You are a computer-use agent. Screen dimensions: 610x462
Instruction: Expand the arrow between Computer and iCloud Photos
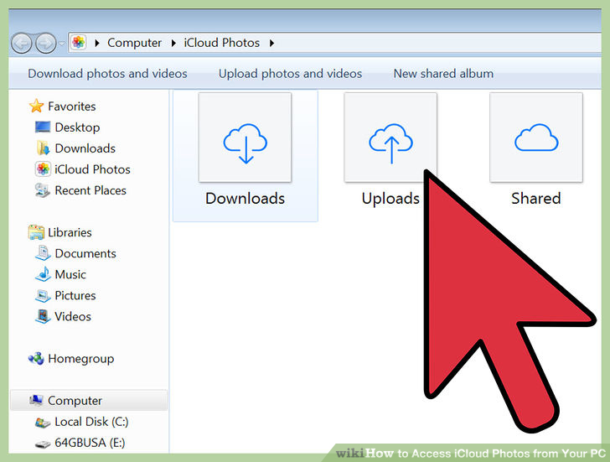(173, 43)
